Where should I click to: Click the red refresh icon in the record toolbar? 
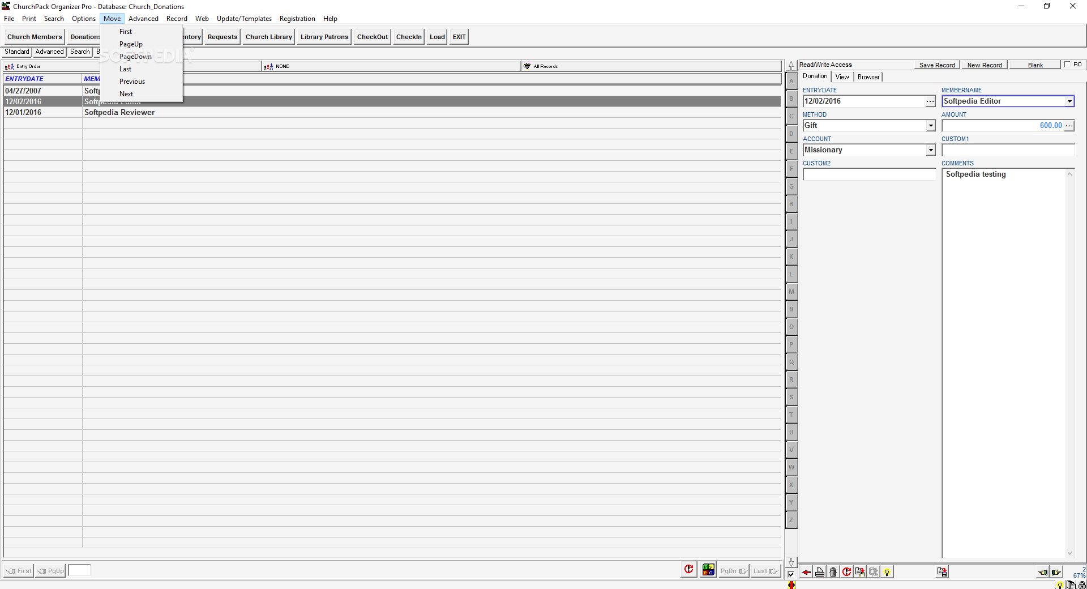846,572
